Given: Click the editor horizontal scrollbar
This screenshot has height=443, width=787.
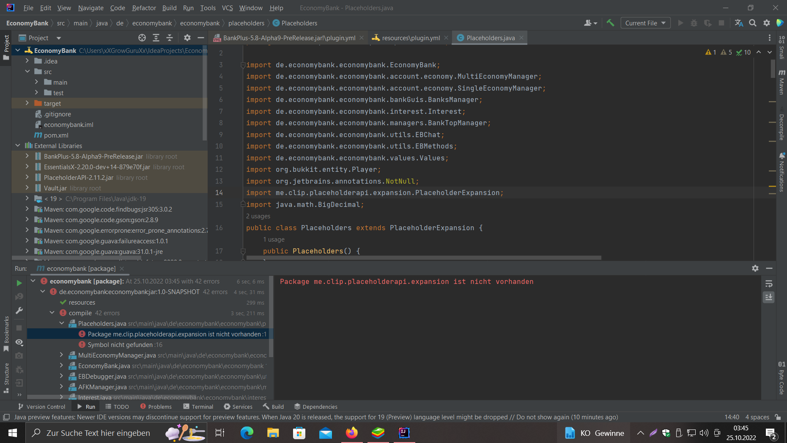Looking at the screenshot, I should pyautogui.click(x=423, y=257).
